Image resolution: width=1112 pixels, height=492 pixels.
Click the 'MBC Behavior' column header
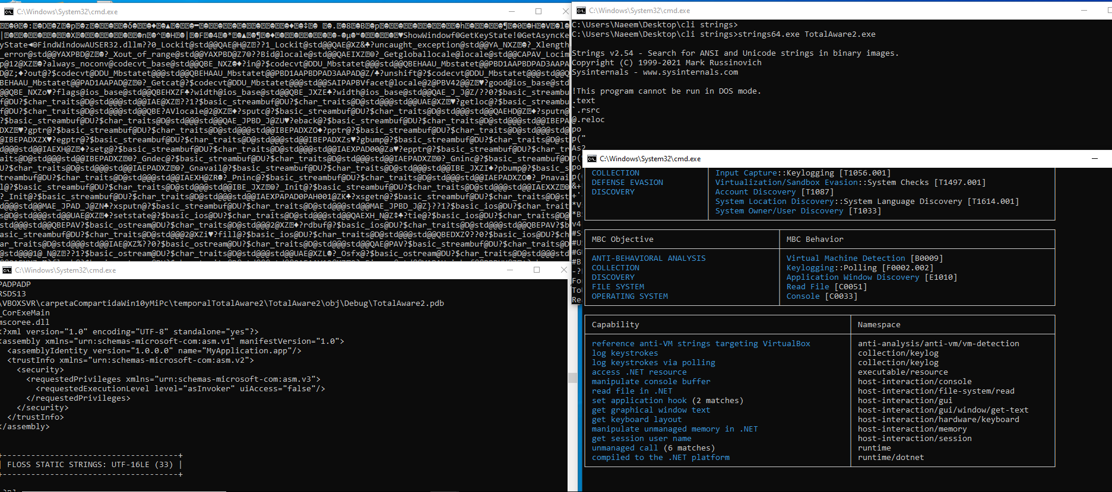815,239
